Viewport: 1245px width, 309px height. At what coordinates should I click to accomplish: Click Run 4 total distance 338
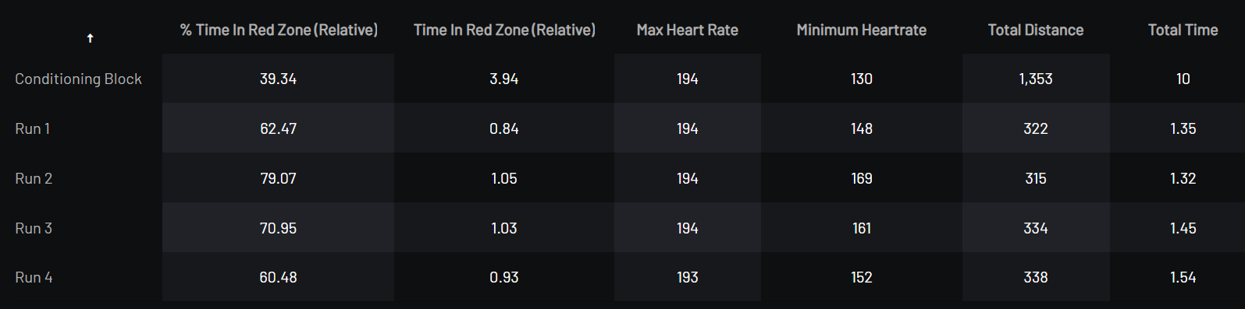(1036, 277)
